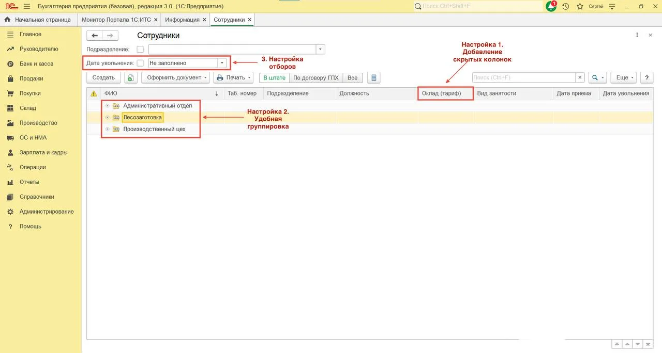Switch to the Начальная страница tab
662x353 pixels.
(38, 20)
